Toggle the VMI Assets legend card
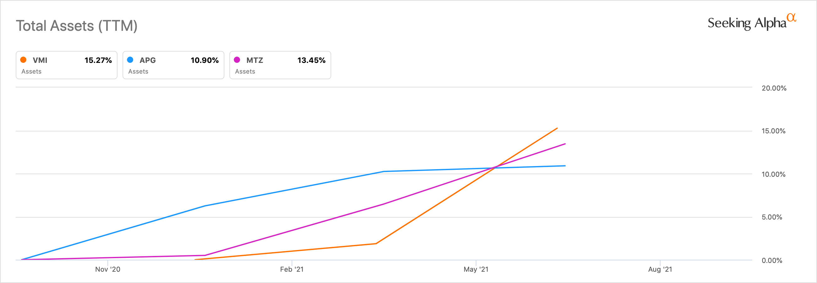The image size is (817, 283). pos(67,65)
